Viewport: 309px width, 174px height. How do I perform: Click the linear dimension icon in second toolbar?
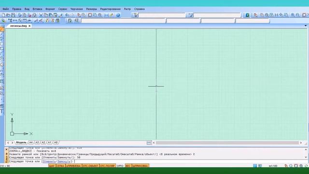(x=15, y=20)
